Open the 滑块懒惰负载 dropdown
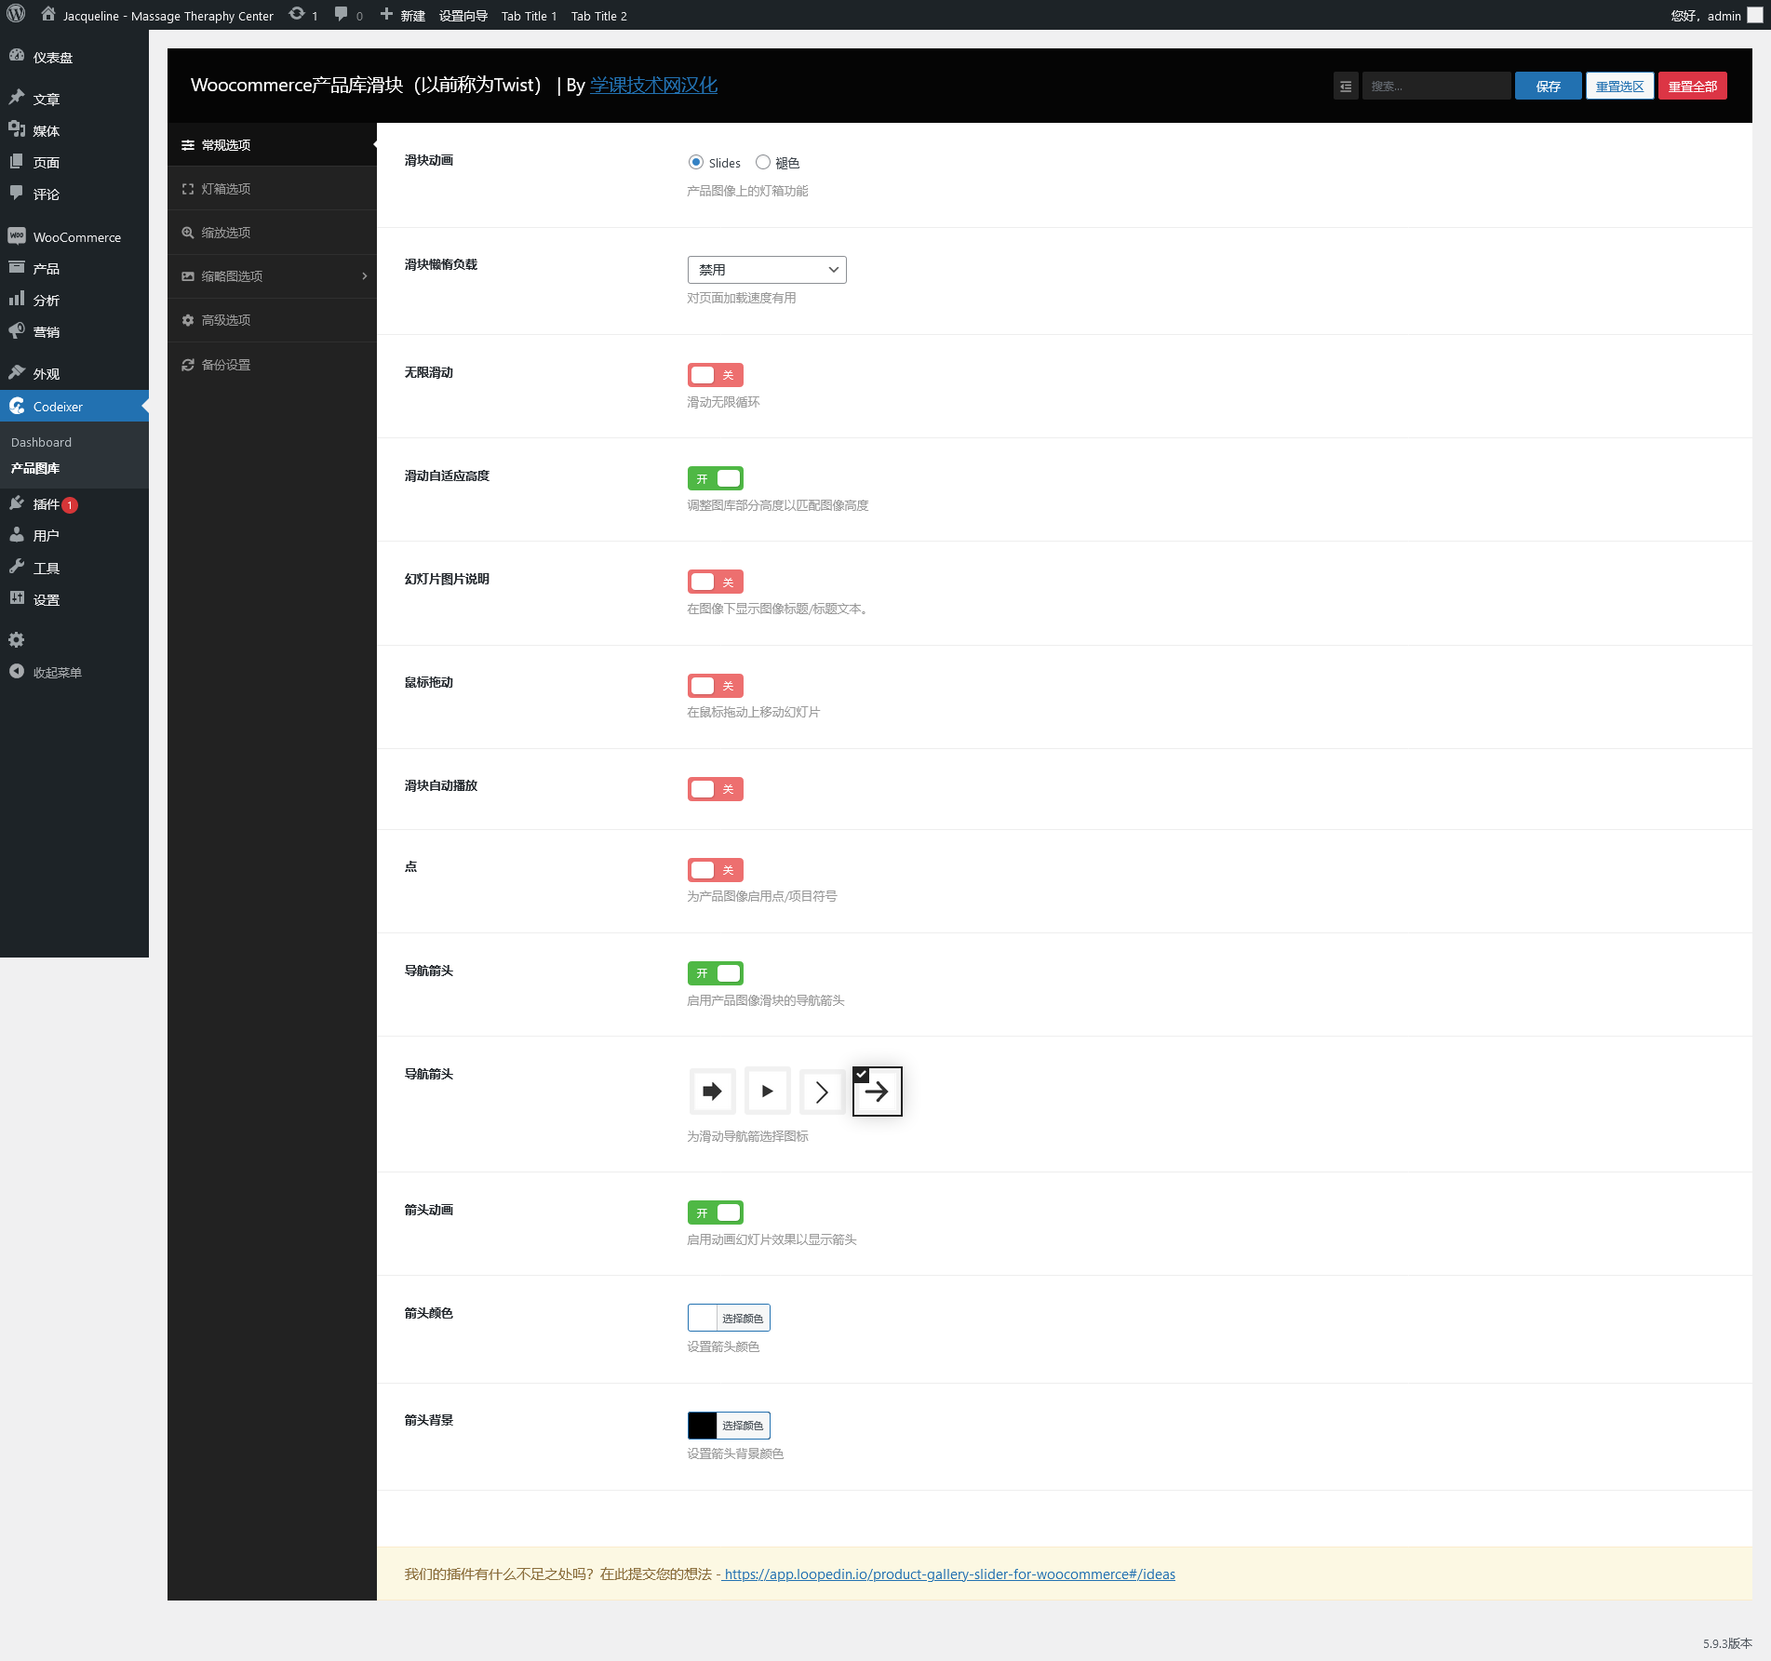This screenshot has width=1771, height=1661. click(x=767, y=270)
